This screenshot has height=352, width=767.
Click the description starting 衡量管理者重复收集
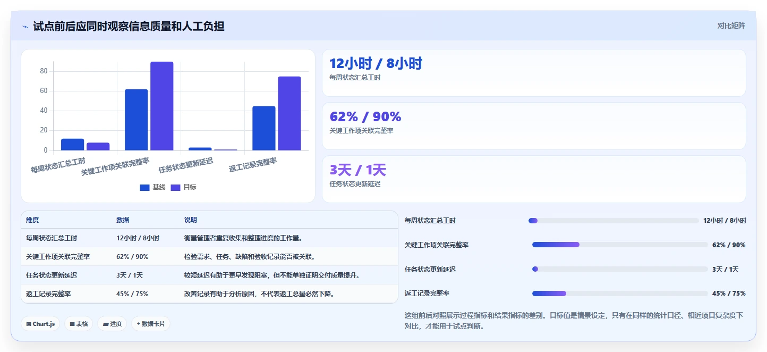click(x=243, y=238)
